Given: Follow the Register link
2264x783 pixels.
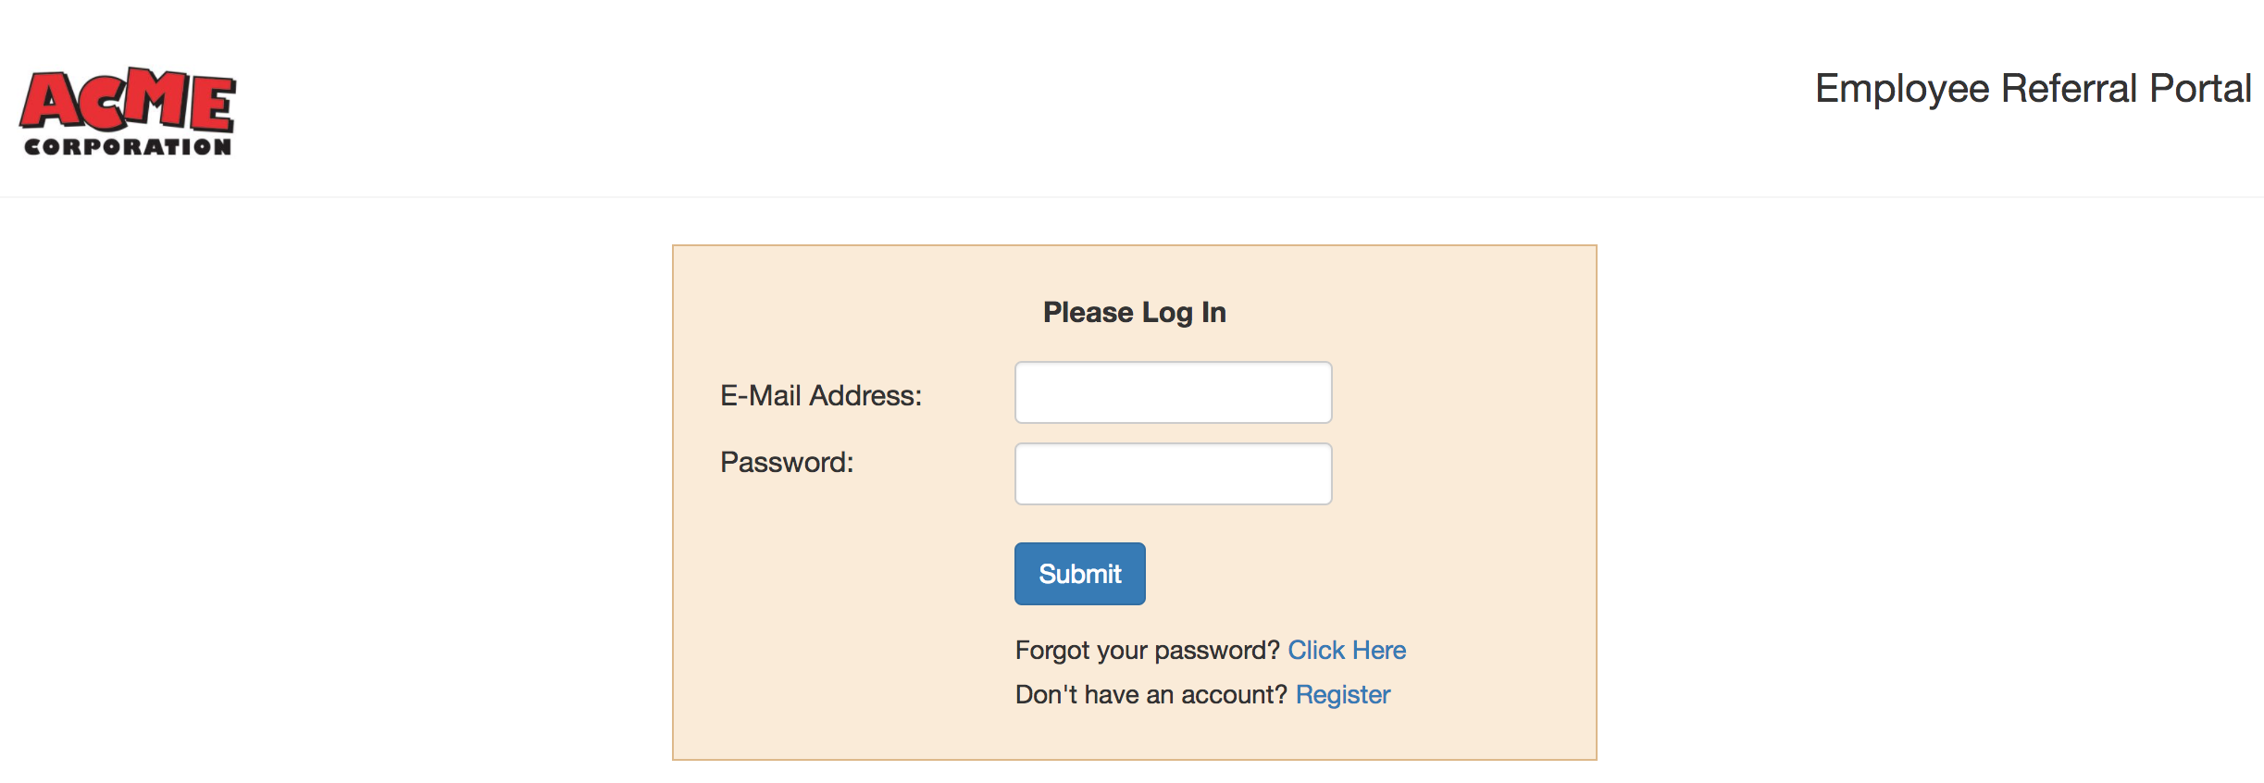Looking at the screenshot, I should coord(1342,694).
